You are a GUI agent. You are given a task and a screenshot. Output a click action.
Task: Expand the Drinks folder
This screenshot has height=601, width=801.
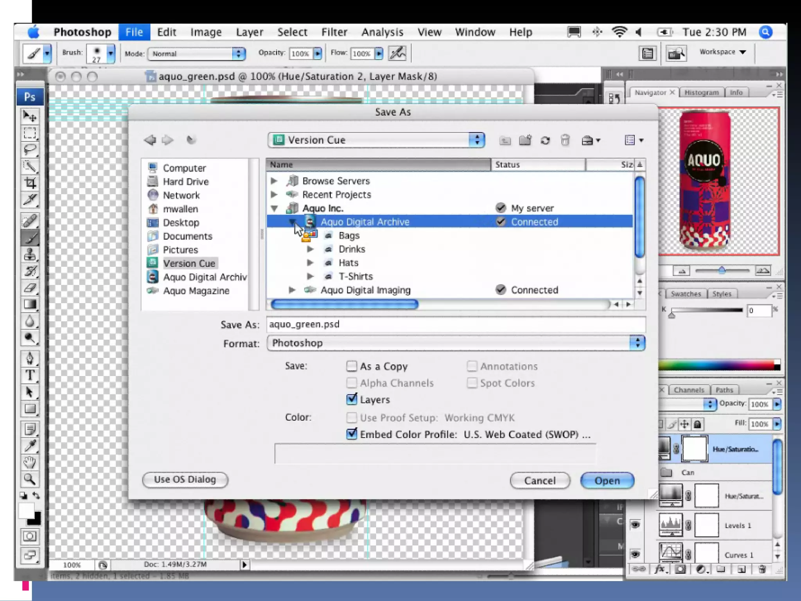pos(310,249)
